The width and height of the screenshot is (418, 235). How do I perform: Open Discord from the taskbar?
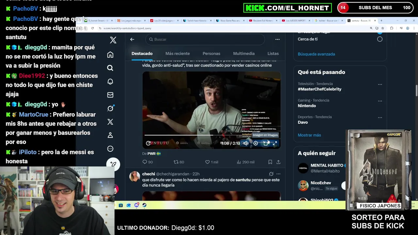pos(137,205)
